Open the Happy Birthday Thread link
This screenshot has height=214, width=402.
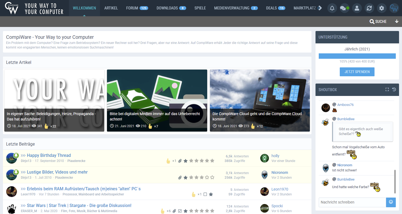[49, 156]
